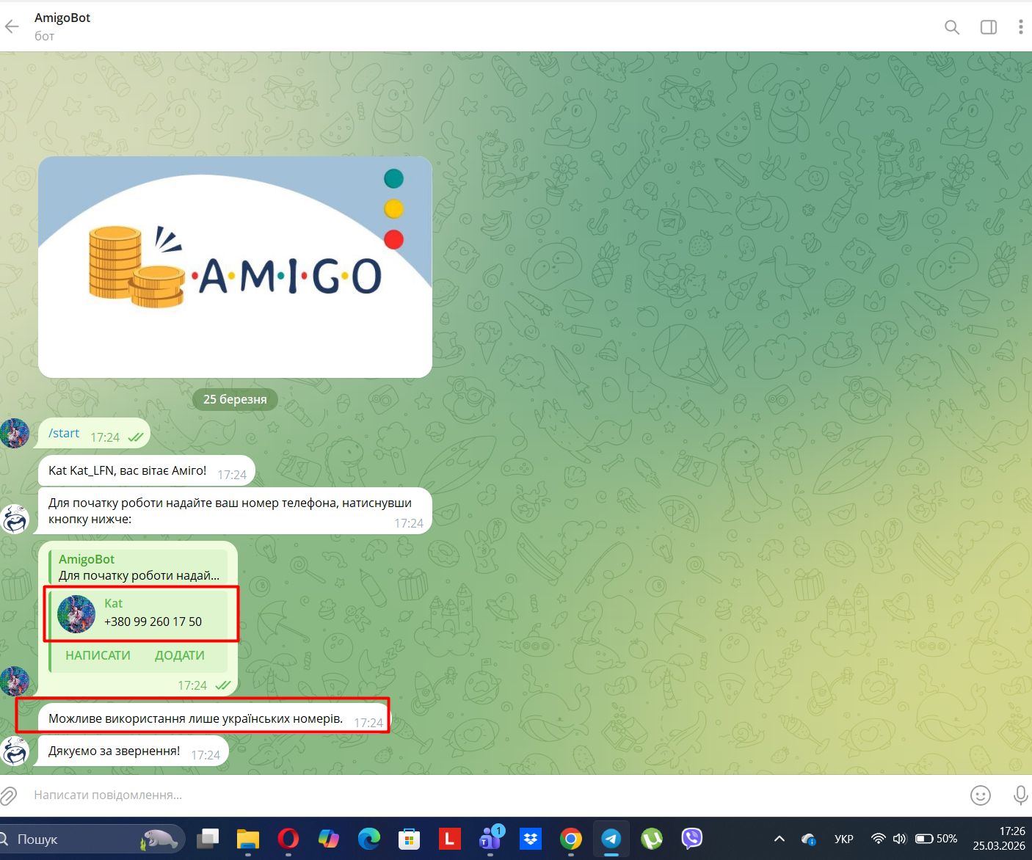This screenshot has width=1032, height=860.
Task: Click the user avatar beside the /start message
Action: tap(15, 434)
